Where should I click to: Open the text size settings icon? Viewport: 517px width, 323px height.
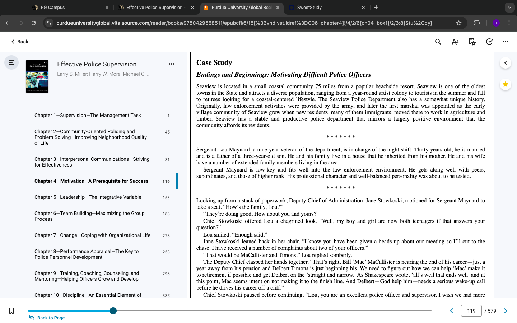[455, 42]
